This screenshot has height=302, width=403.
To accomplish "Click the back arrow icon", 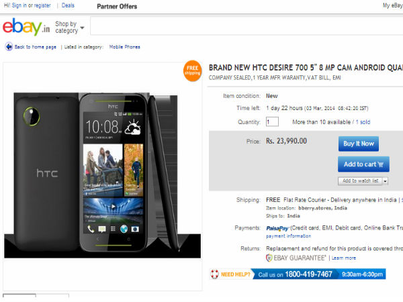I will click(9, 47).
